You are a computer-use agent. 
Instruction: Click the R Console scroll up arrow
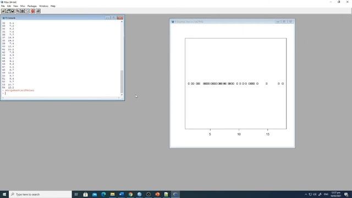tap(122, 22)
